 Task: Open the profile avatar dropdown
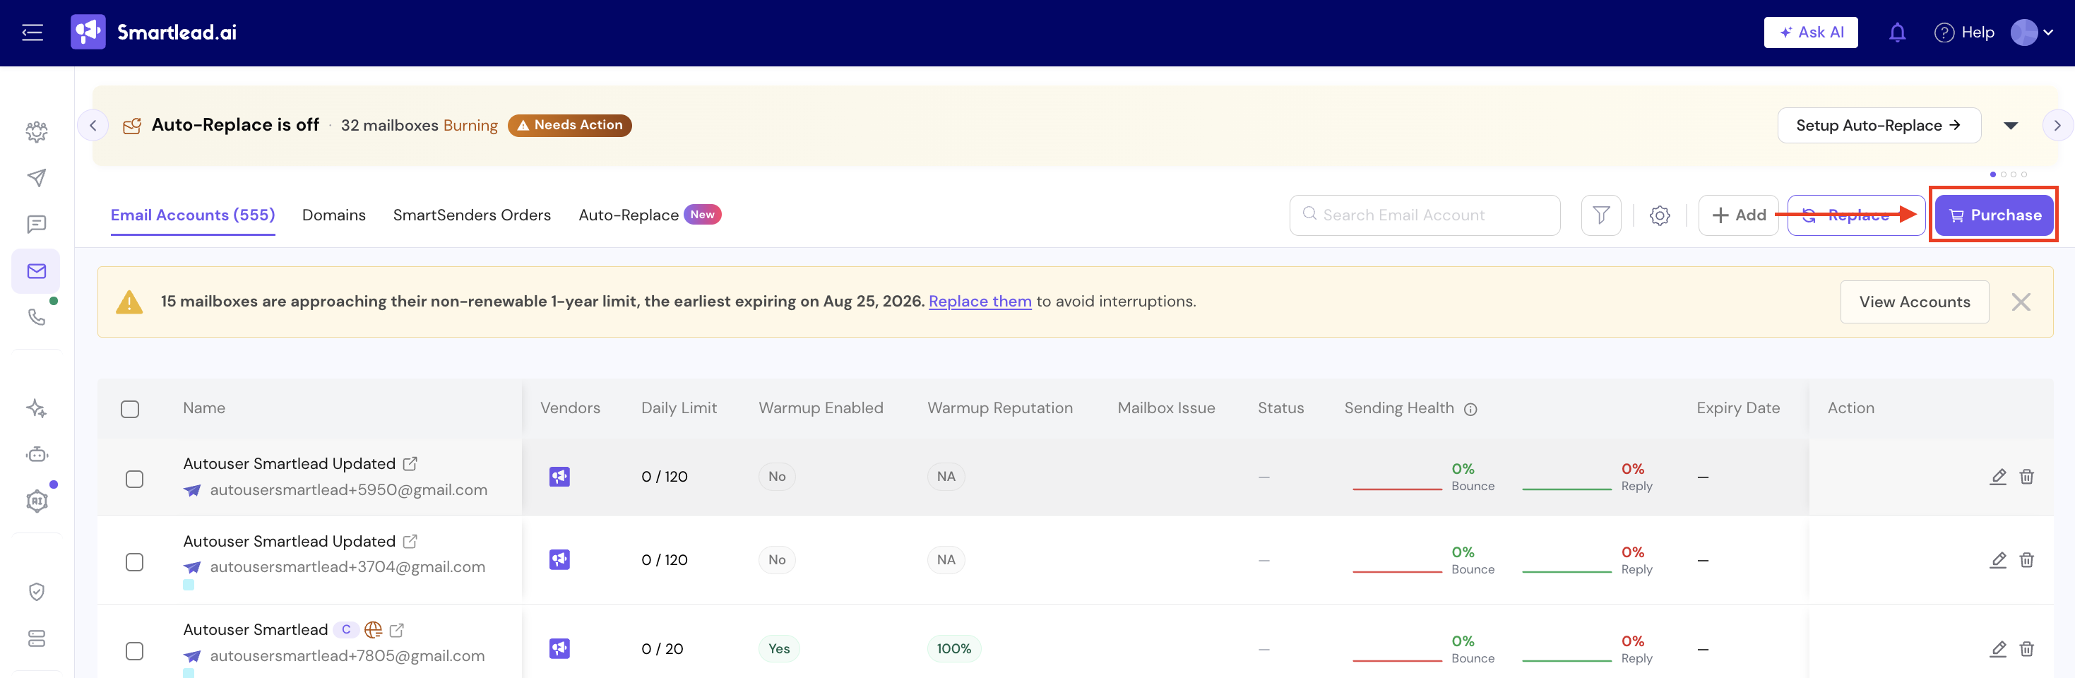2031,32
